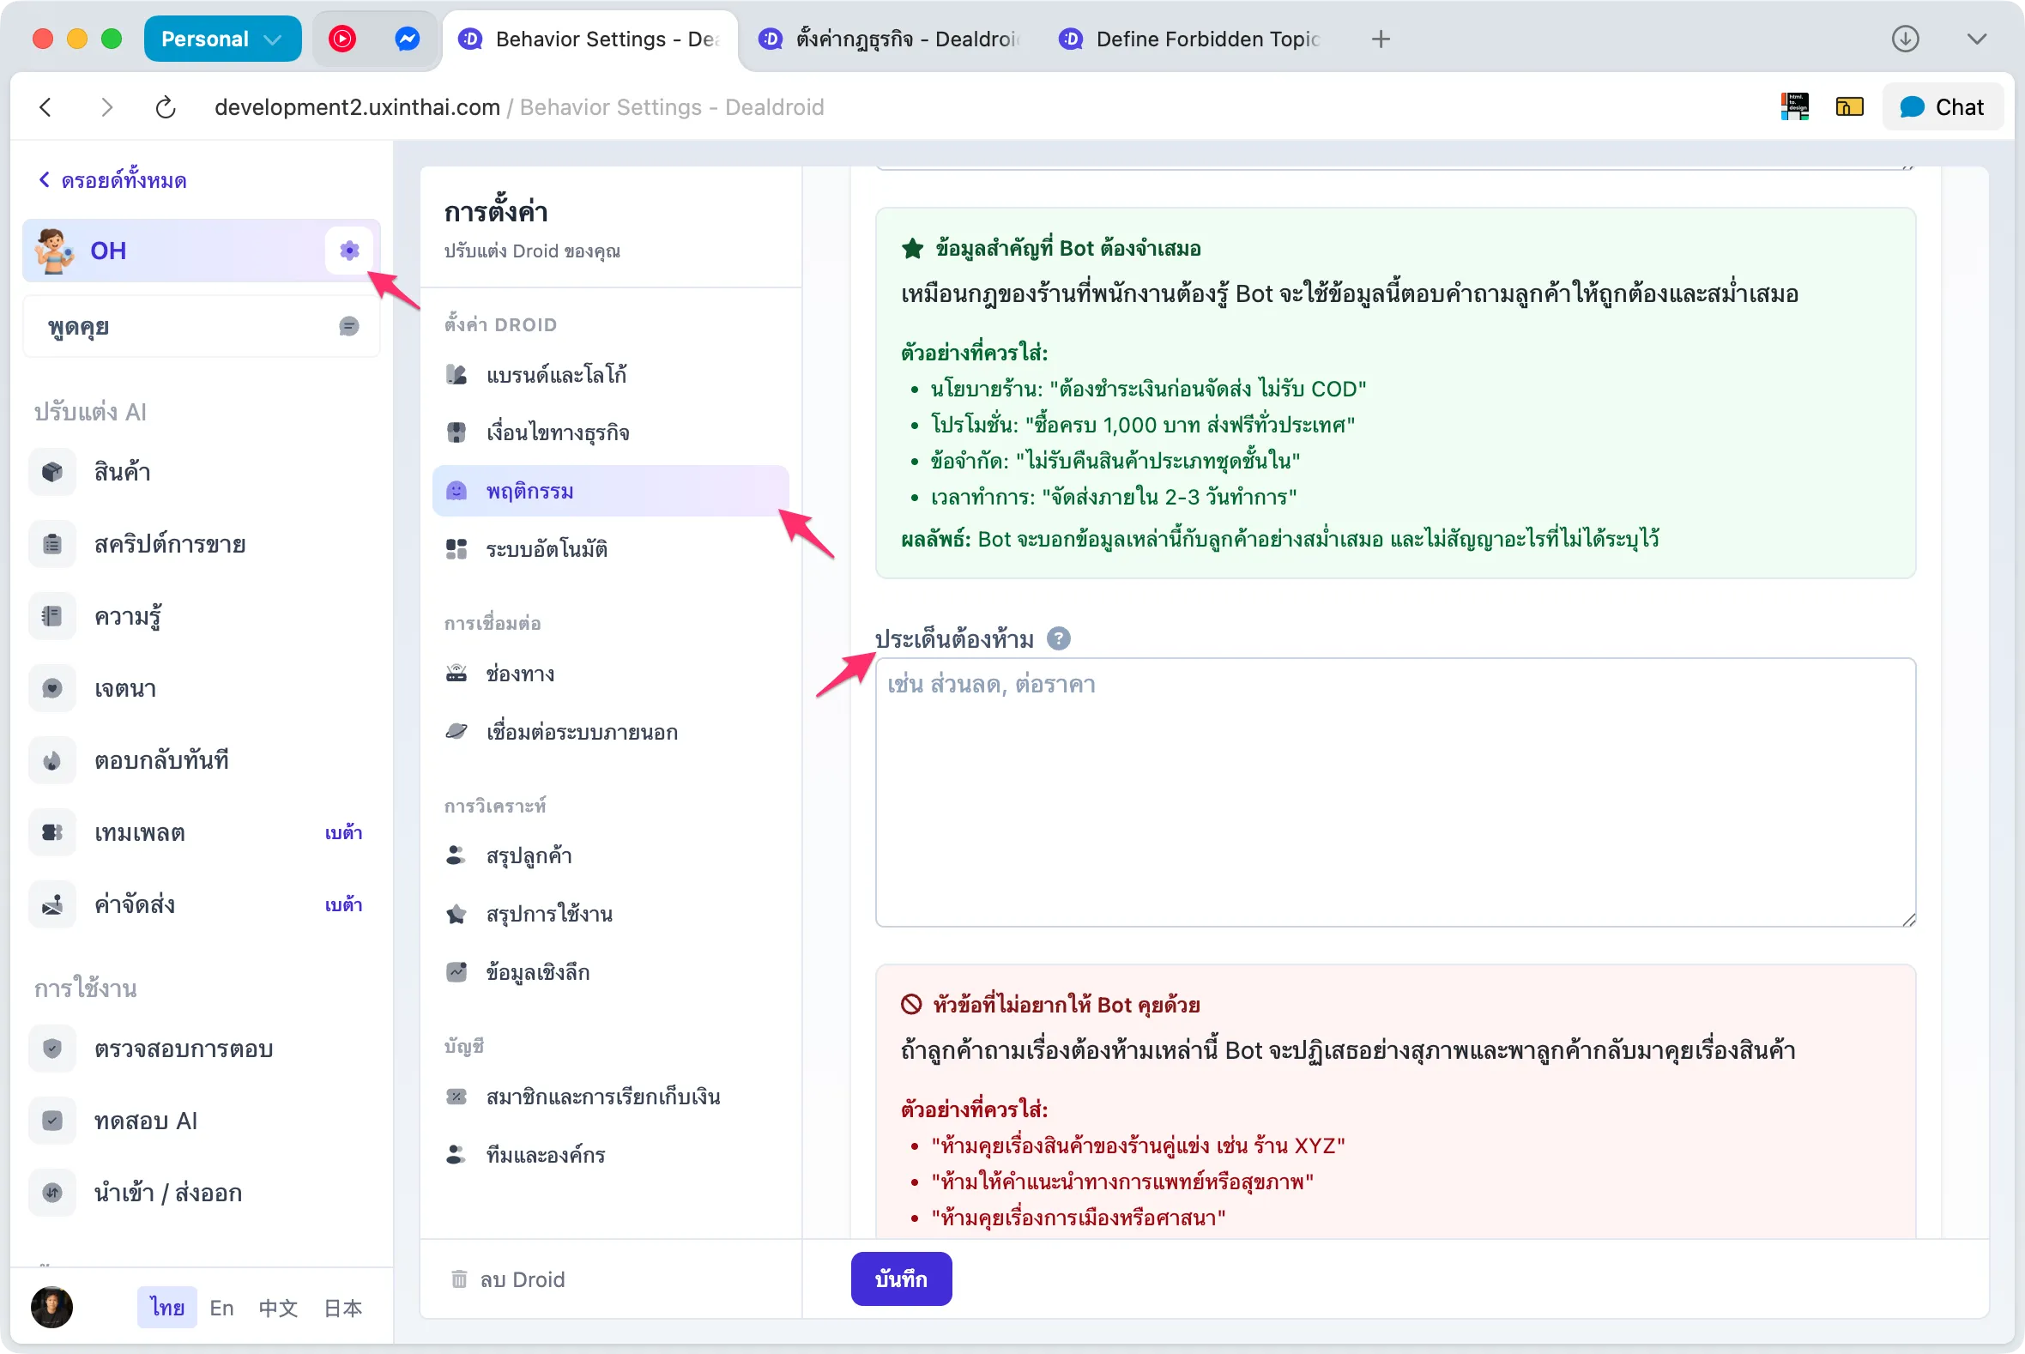Click the gear icon next to OH
Screen dimensions: 2025x1354
349,251
